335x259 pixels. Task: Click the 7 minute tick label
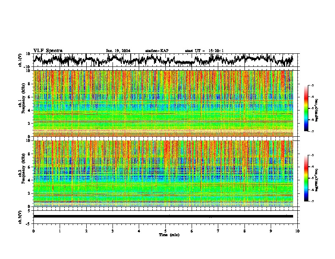coord(218,231)
